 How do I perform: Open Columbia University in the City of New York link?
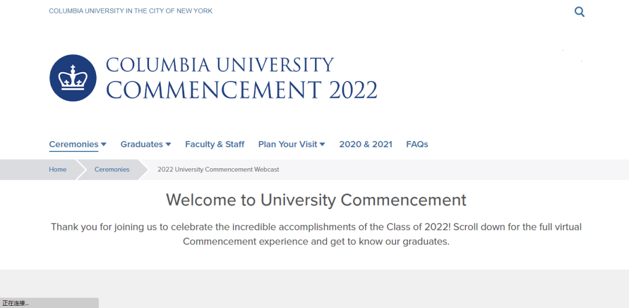click(130, 11)
